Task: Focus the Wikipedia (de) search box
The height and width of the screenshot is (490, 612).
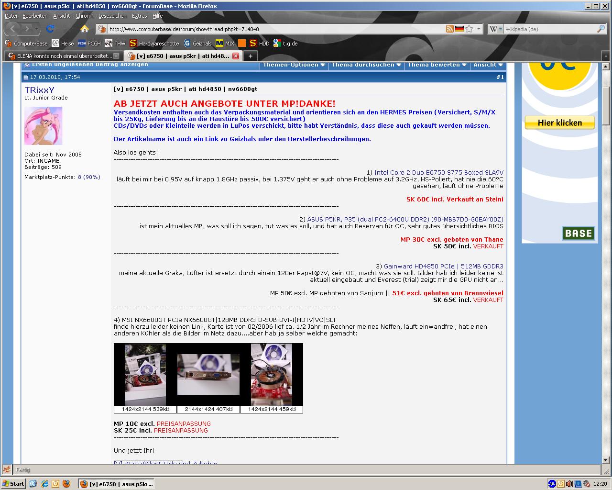Action: coord(550,29)
